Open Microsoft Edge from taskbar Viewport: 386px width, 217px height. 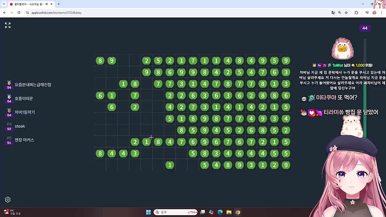pyautogui.click(x=220, y=212)
